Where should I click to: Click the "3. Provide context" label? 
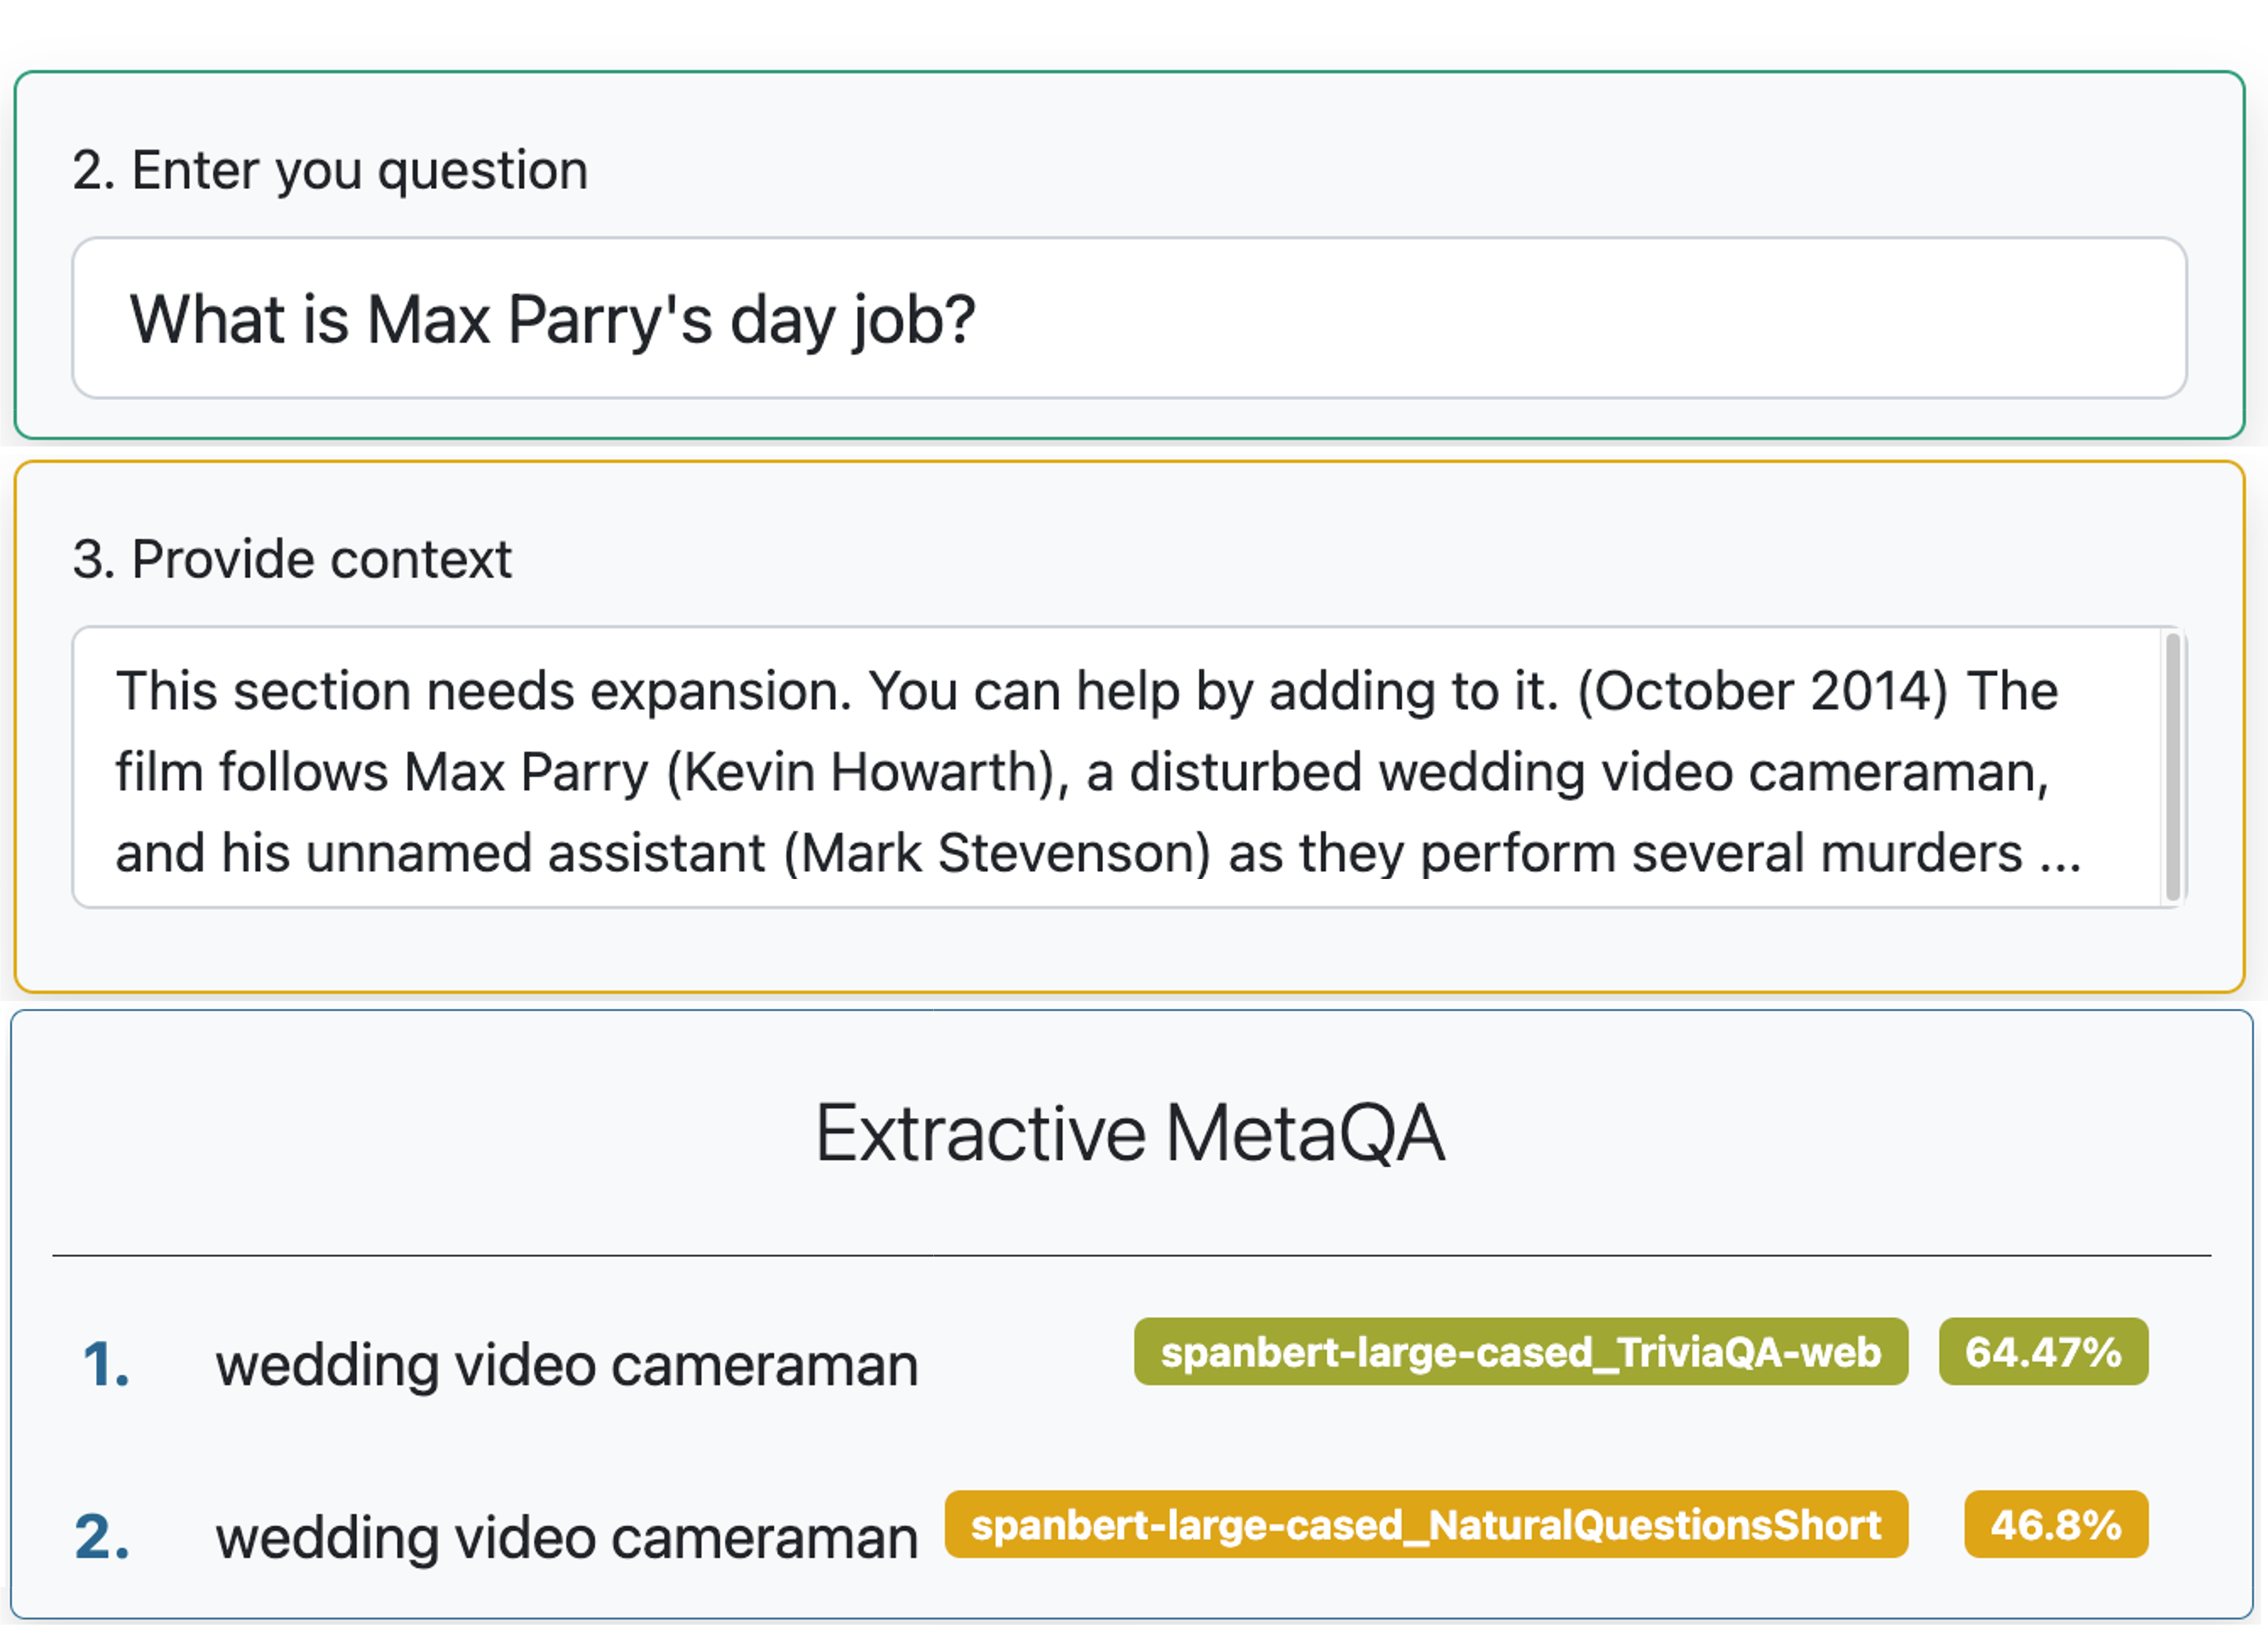coord(292,559)
